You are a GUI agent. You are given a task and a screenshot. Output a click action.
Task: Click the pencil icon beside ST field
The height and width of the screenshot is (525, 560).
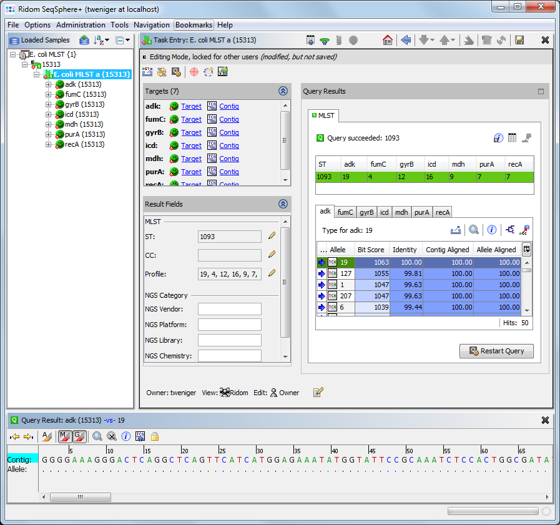coord(272,236)
